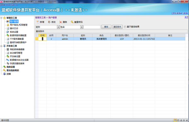Click the key icon beside 更改我的密码

[x=4, y=70]
